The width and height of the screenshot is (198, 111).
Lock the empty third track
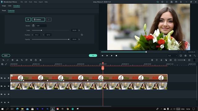pos(5,94)
